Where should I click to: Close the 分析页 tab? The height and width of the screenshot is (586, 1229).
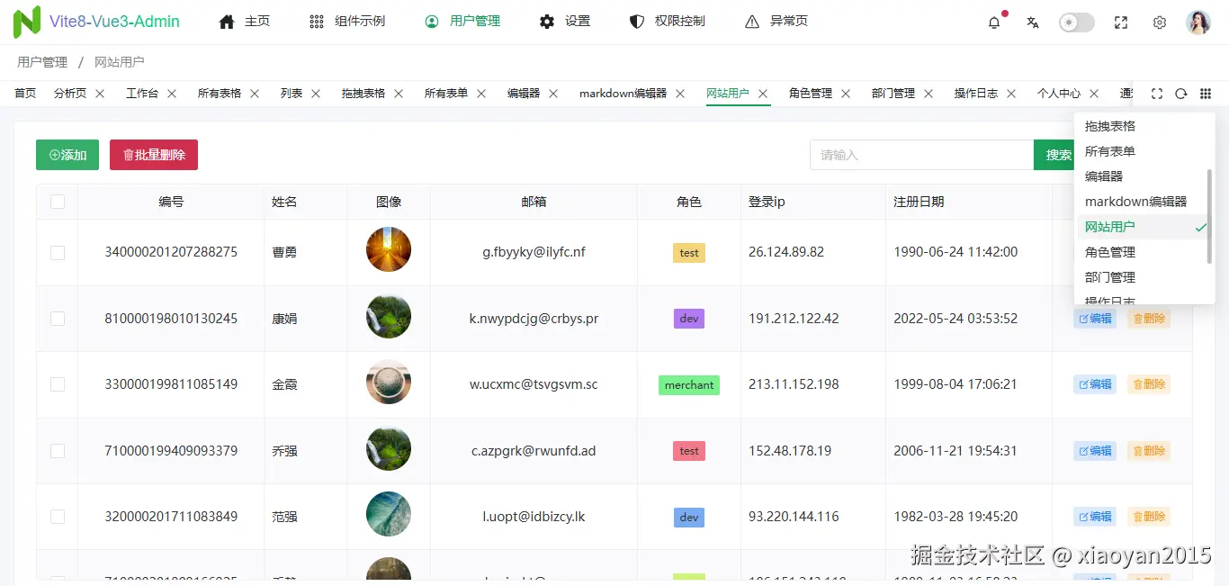pos(100,94)
